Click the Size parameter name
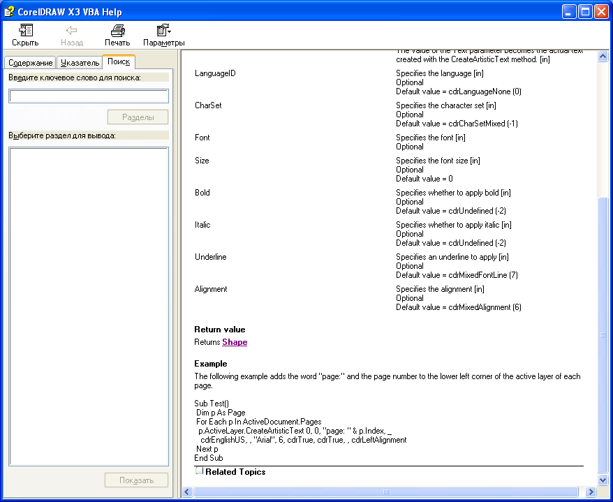613x502 pixels. point(202,161)
